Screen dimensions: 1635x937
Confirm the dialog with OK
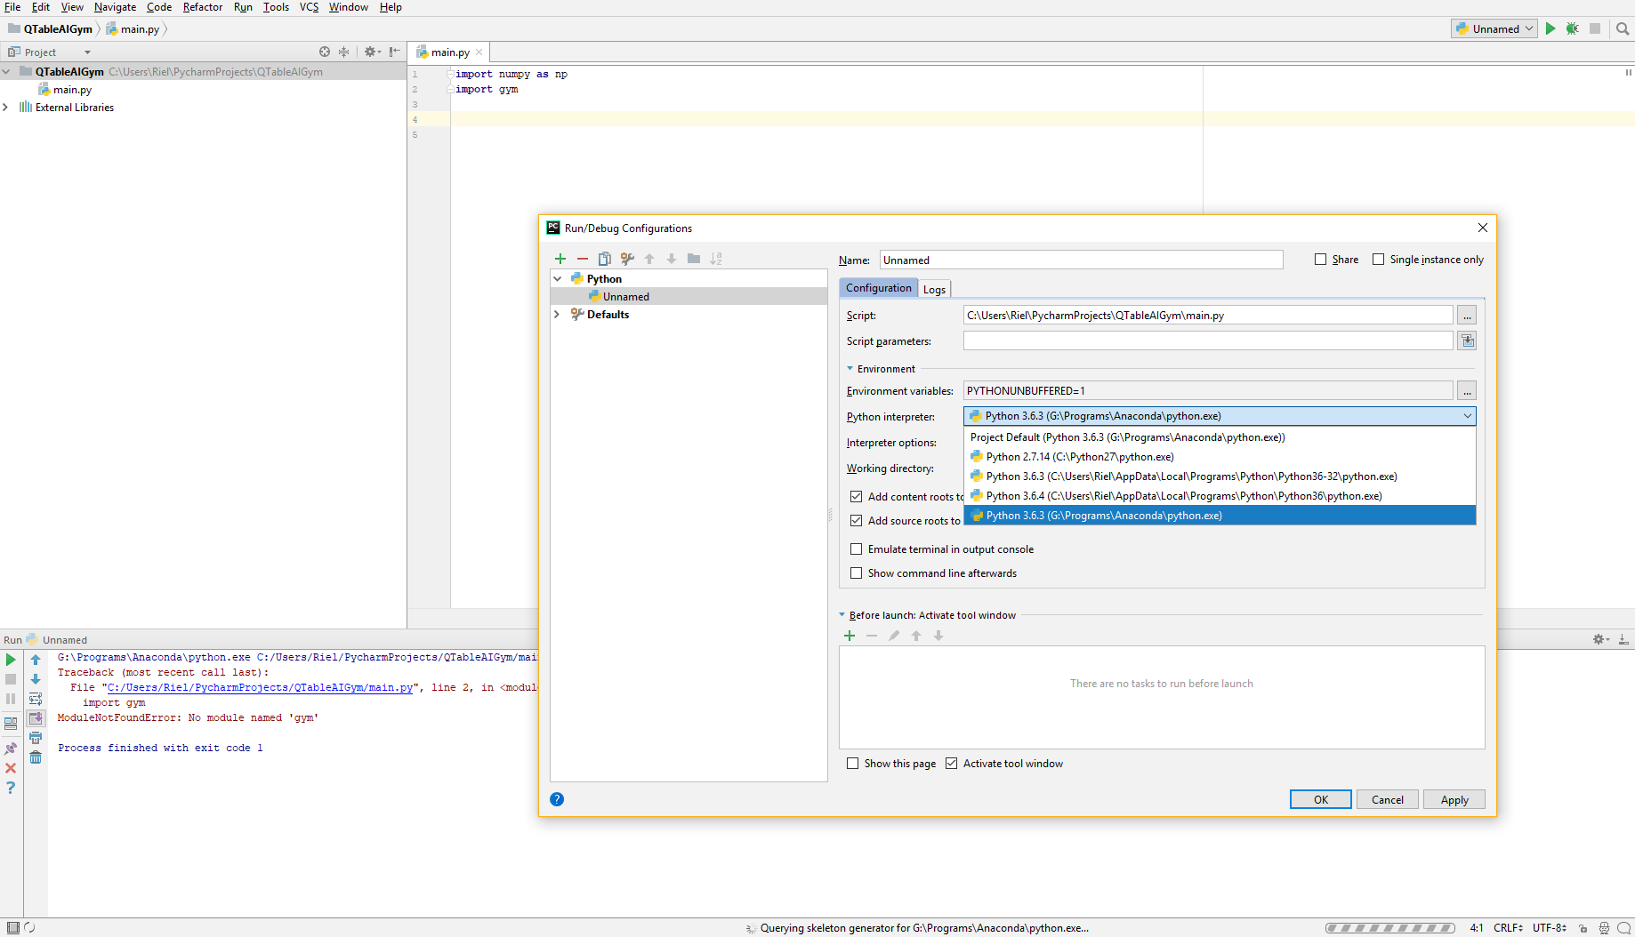click(1321, 799)
